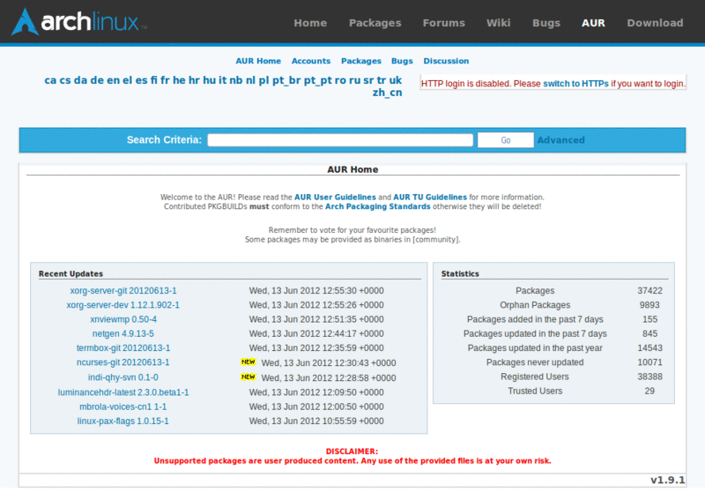705x500 pixels.
Task: Switch language to 'en'
Action: (114, 80)
